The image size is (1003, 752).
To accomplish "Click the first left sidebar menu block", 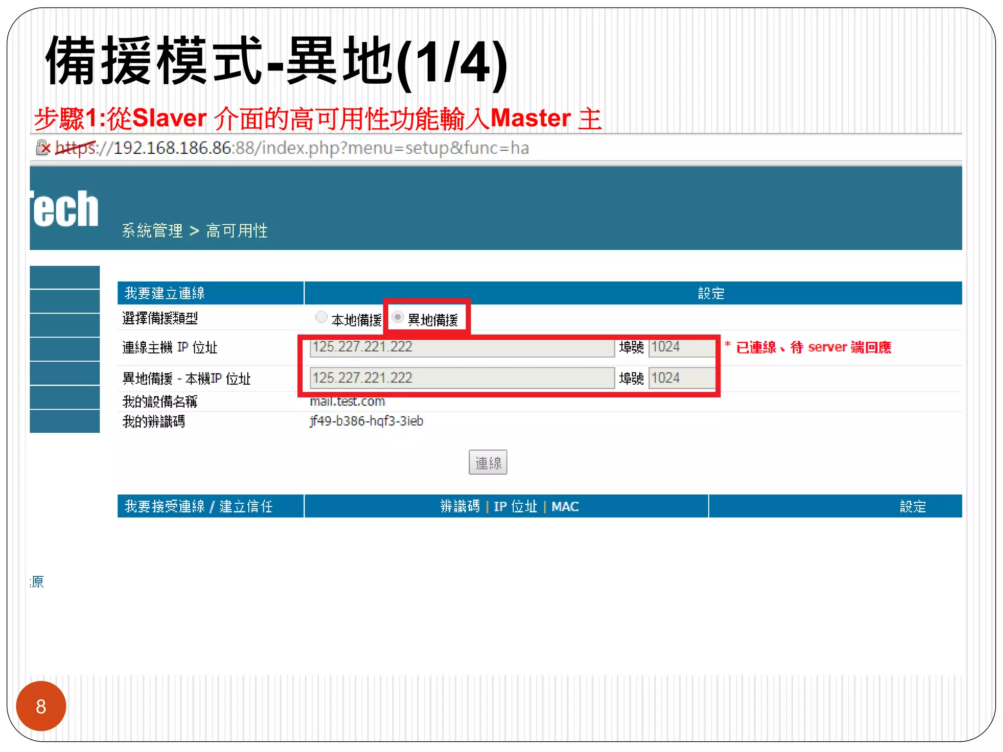I will [x=65, y=277].
